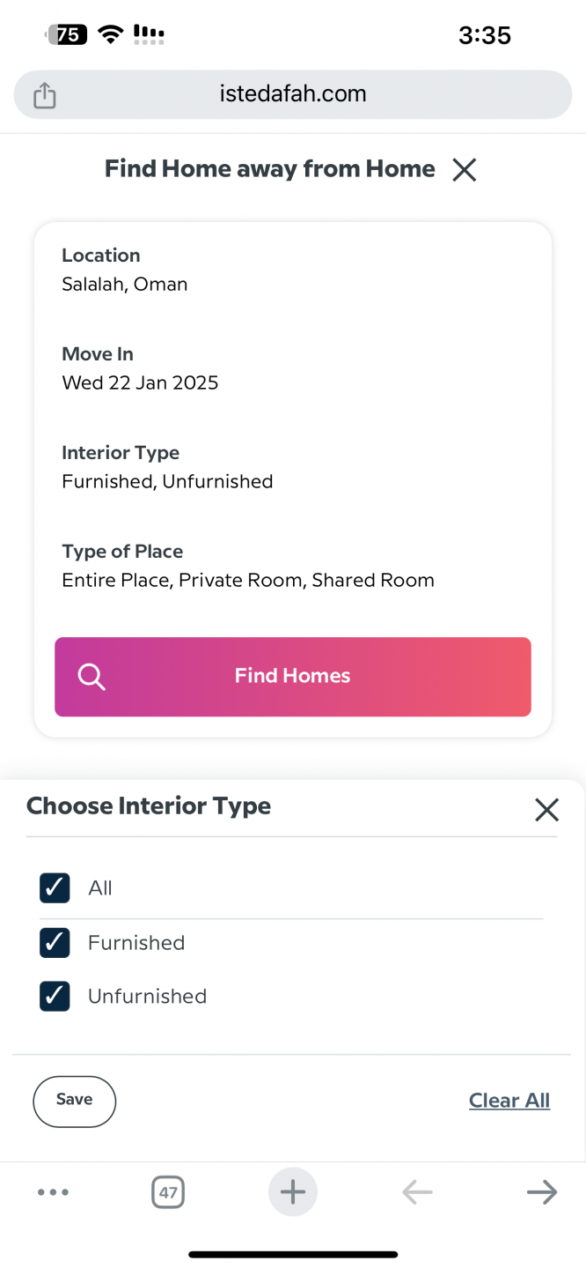Close the Choose Interior Type sheet
This screenshot has height=1269, width=586.
click(546, 809)
